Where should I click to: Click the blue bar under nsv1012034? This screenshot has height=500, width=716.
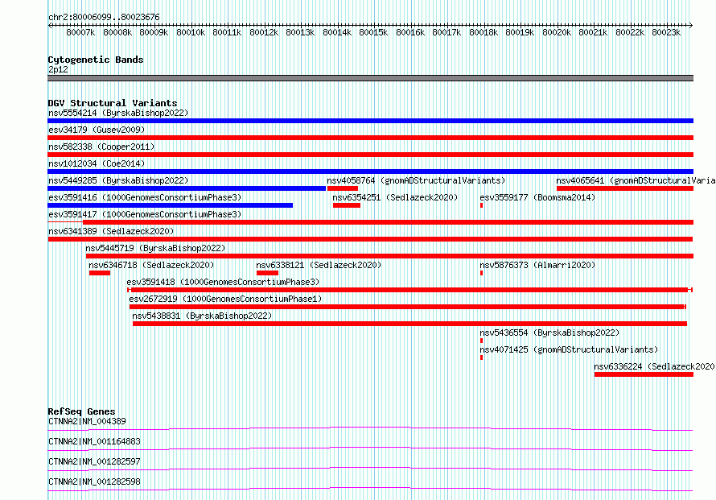370,171
